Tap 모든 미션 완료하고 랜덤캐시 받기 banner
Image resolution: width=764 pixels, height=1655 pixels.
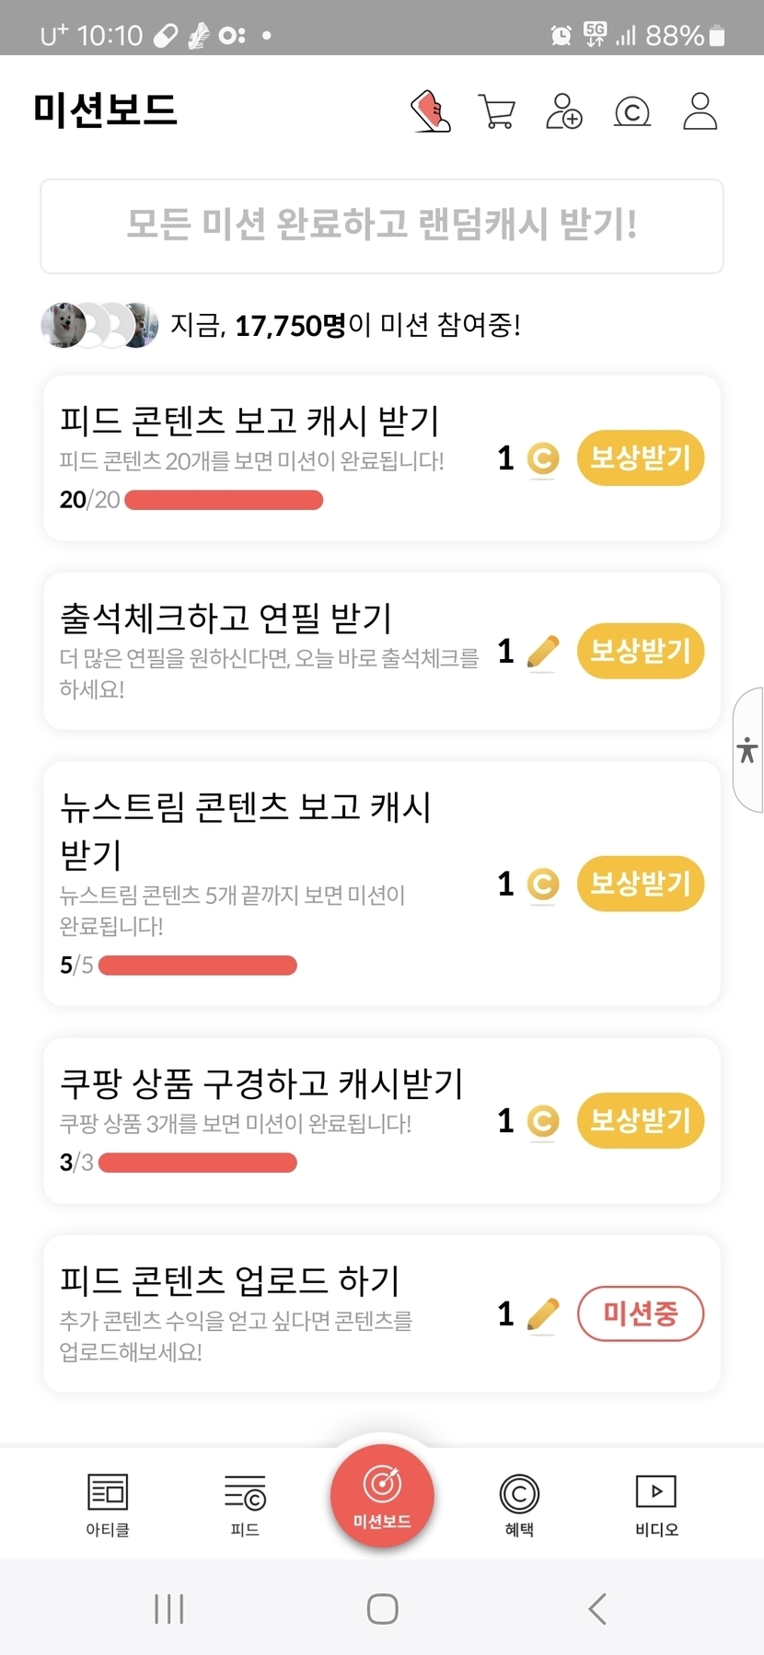click(382, 226)
